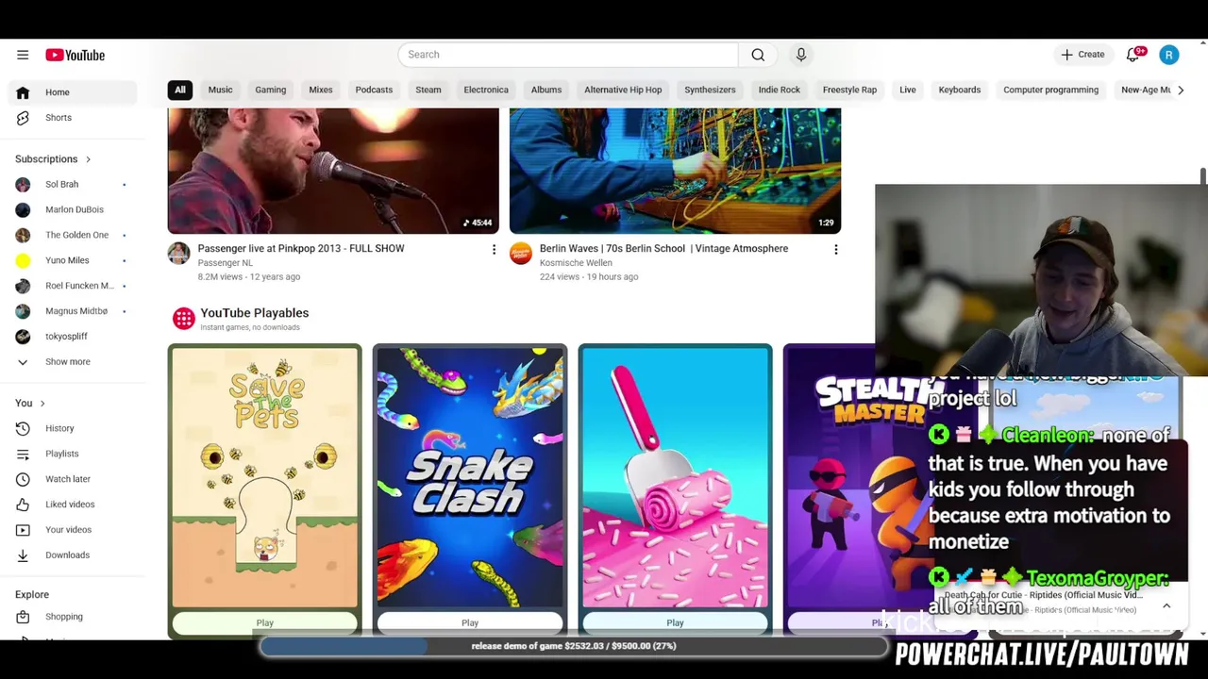Open Shorts in sidebar
1208x679 pixels.
click(x=74, y=118)
